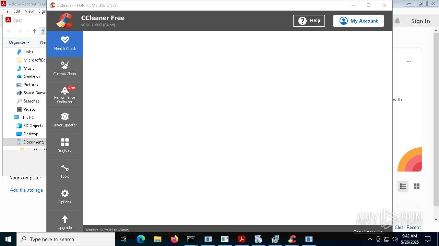Go forward in the Open dialog
Viewport: 439px width, 246px height.
[20, 31]
